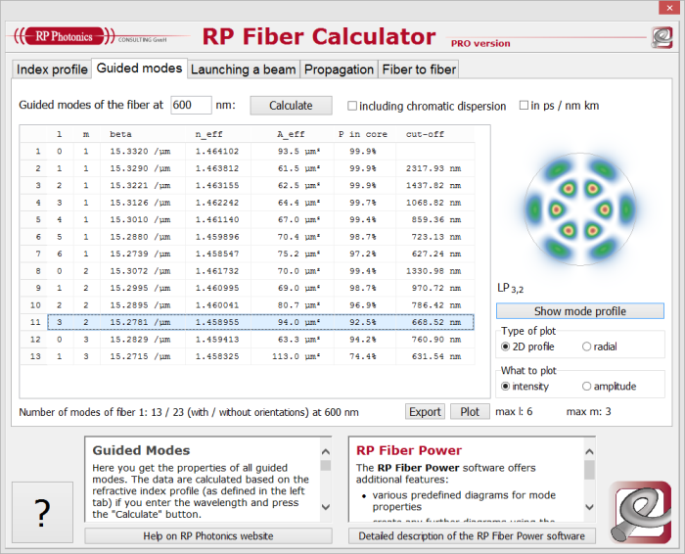Image resolution: width=685 pixels, height=554 pixels.
Task: Click Show mode profile button
Action: (579, 311)
